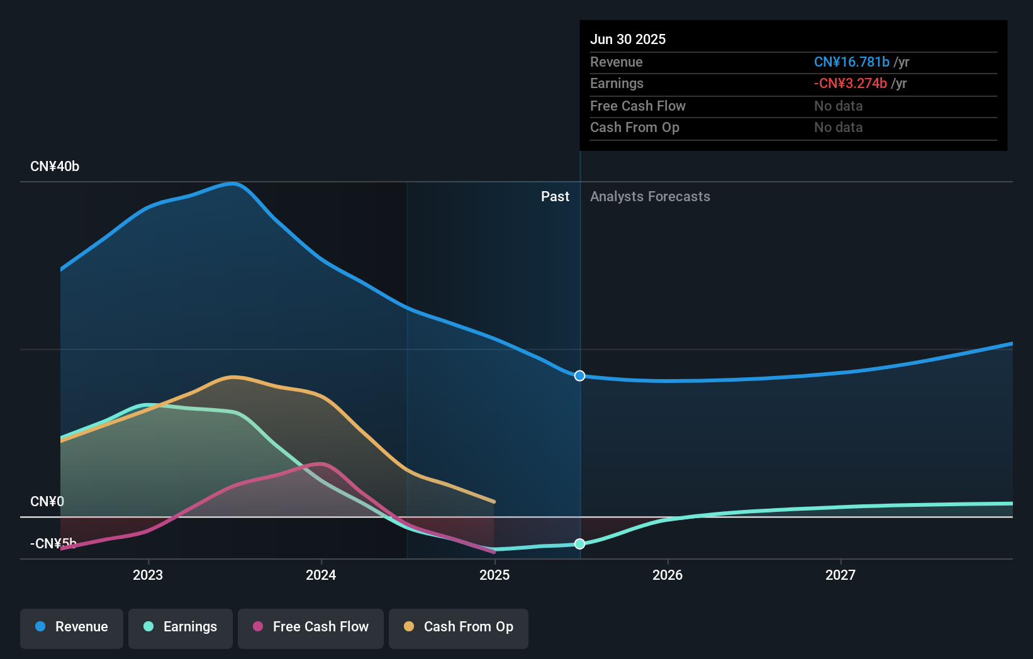The height and width of the screenshot is (659, 1033).
Task: Click the -CN¥3.274b earnings value
Action: tap(851, 83)
